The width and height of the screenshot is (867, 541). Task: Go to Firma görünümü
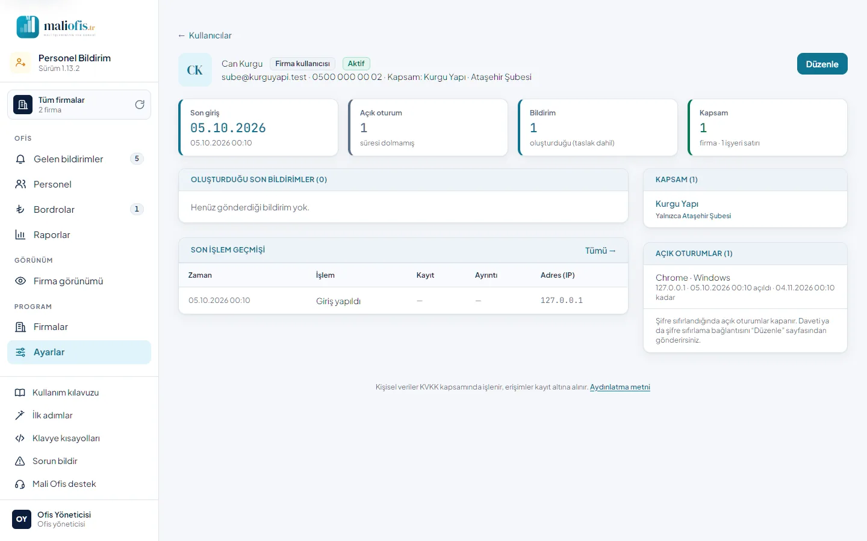coord(79,281)
